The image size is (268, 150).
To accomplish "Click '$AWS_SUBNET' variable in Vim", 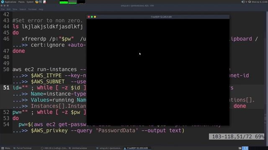I will [48, 82].
